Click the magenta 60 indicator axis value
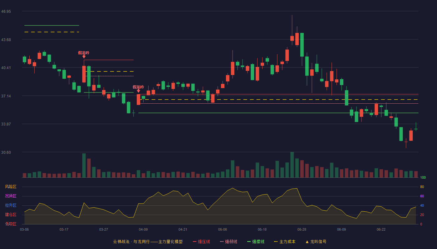 (422, 196)
